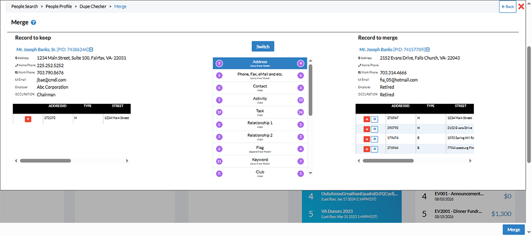Click blue circle button on address 276946

tap(374, 149)
